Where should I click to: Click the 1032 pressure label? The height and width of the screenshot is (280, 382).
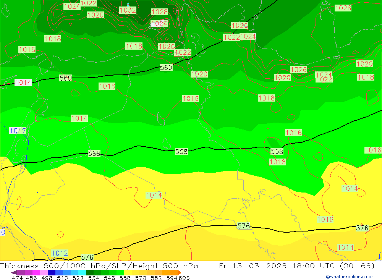click(128, 10)
